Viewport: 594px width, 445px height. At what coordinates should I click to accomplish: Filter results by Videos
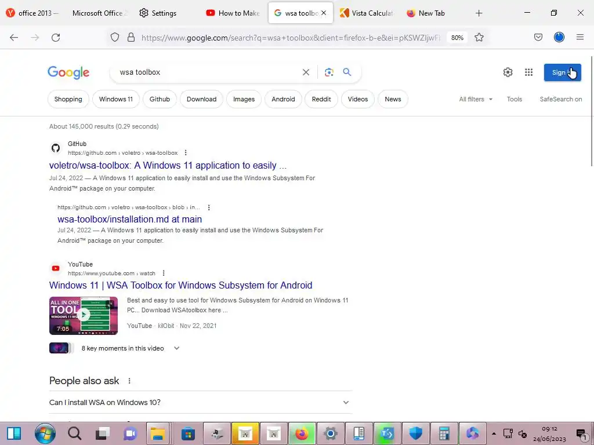pos(357,99)
